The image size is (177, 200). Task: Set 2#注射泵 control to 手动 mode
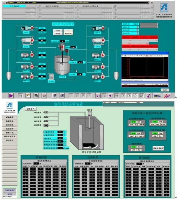click(155, 122)
